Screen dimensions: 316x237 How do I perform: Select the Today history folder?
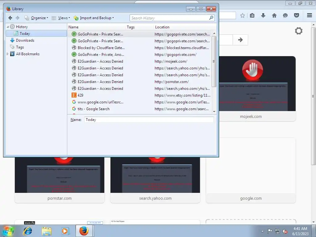36,33
